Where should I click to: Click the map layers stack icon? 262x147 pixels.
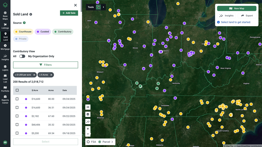pyautogui.click(x=88, y=114)
